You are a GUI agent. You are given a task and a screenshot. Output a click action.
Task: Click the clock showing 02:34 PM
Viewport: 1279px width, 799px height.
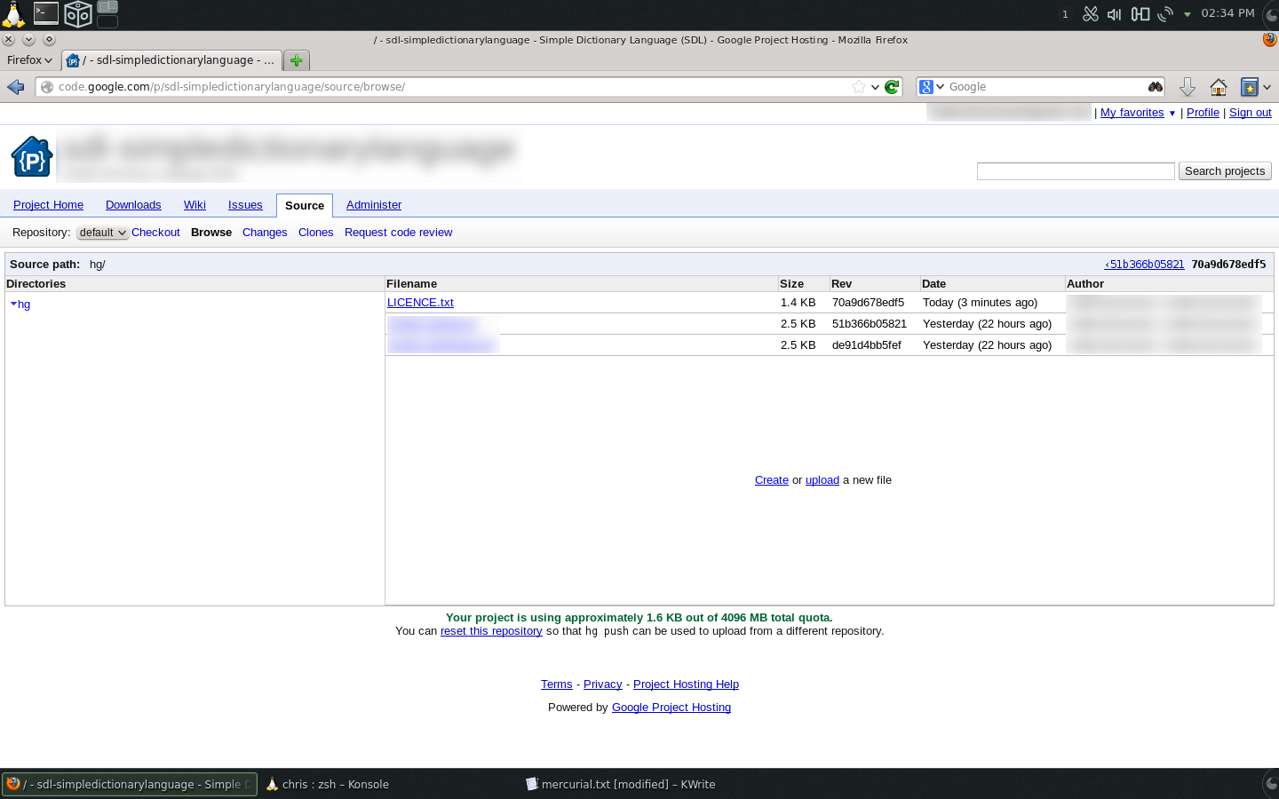click(1227, 13)
